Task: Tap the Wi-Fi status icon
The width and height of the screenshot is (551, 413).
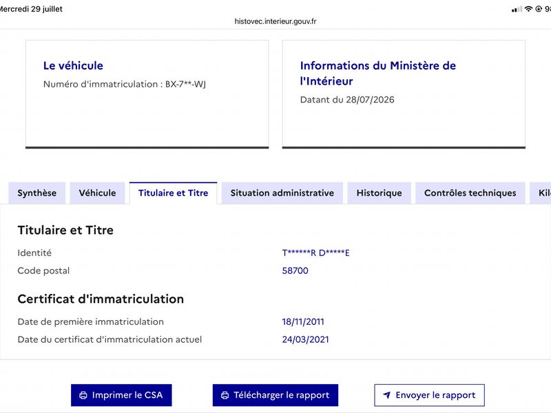Action: [x=528, y=9]
